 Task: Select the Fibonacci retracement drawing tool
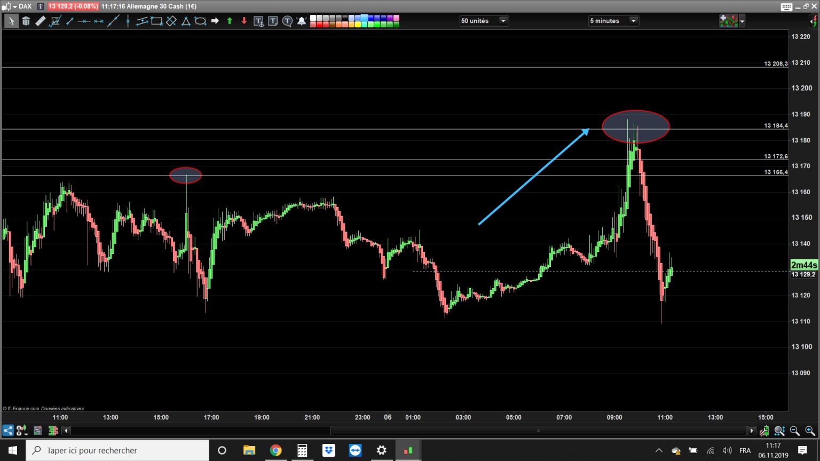(x=54, y=21)
